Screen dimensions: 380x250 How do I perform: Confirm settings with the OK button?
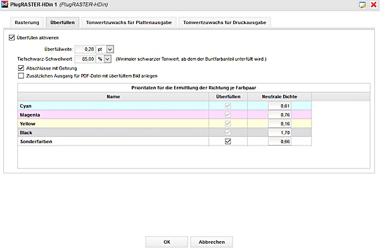pyautogui.click(x=167, y=242)
